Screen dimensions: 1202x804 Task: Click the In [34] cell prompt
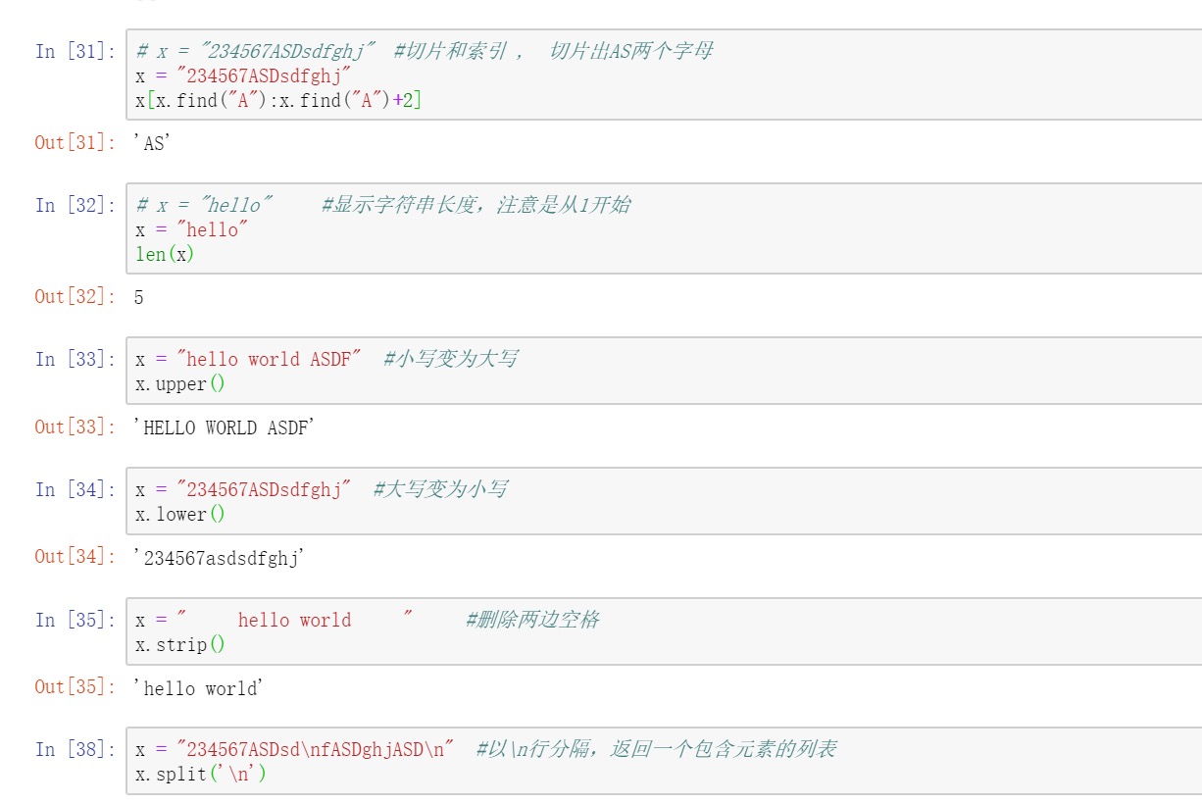75,489
